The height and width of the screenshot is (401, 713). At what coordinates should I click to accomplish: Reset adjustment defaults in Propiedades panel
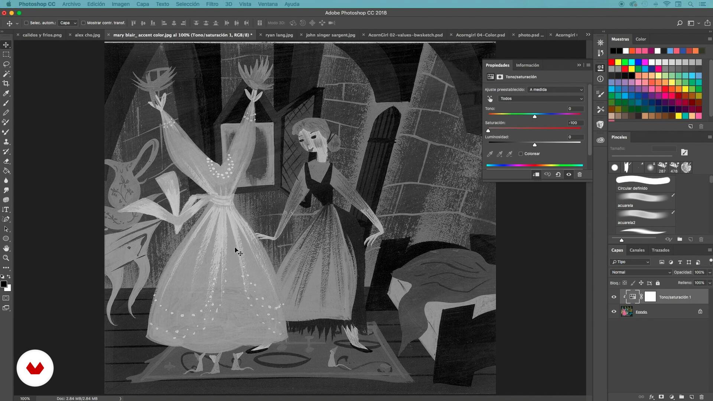[558, 175]
